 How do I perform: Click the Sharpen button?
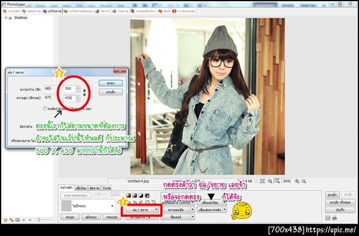176,210
